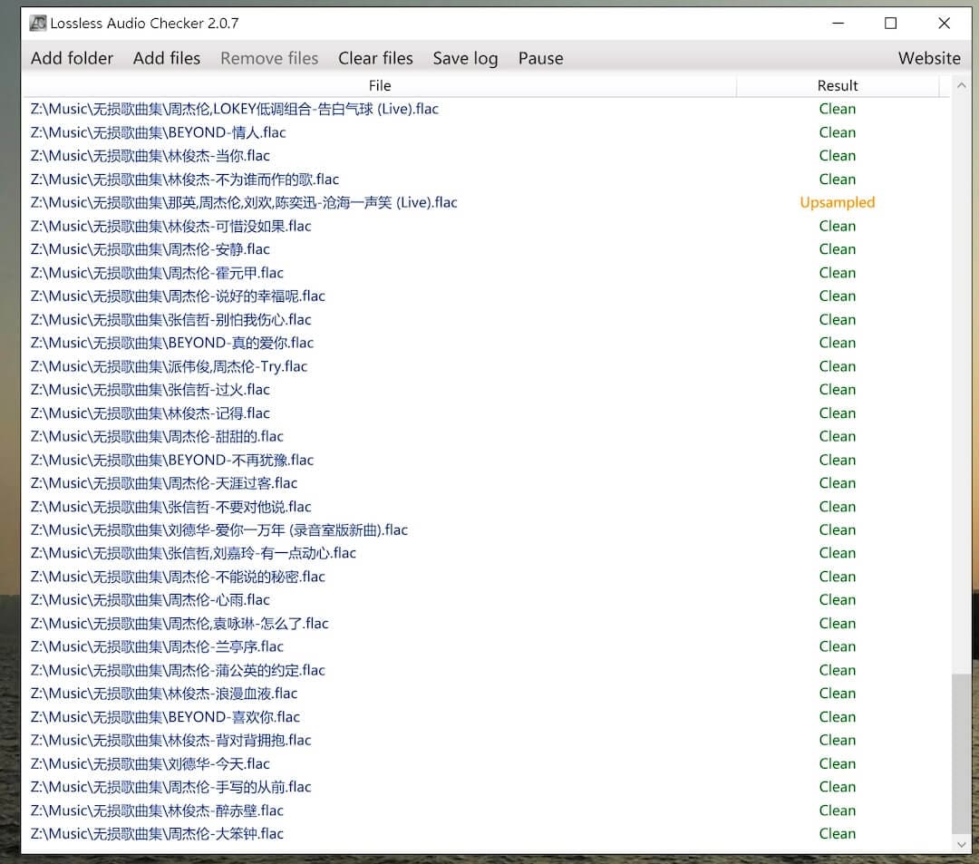This screenshot has height=864, width=979.
Task: Click the Lossless Audio Checker app icon
Action: click(37, 24)
